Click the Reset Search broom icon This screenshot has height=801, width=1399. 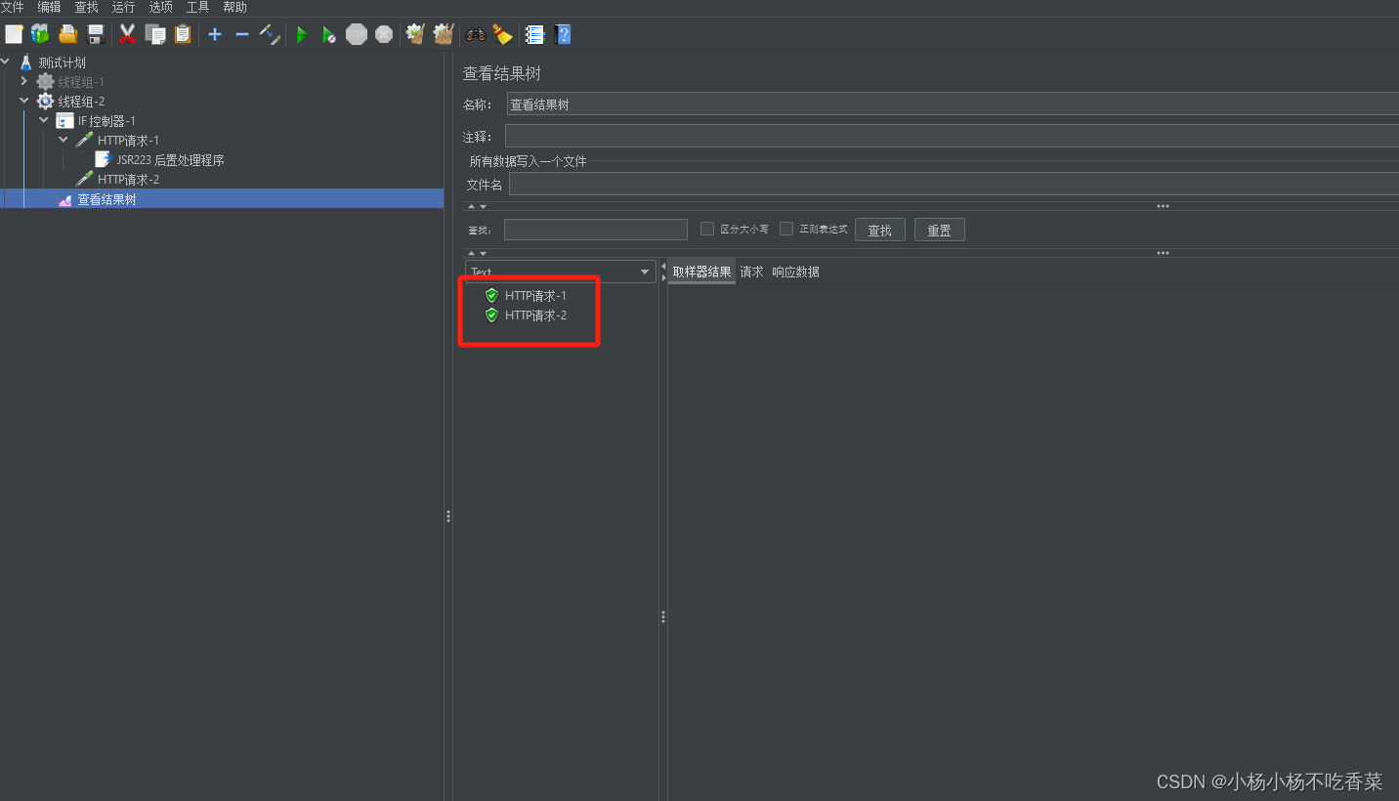503,34
